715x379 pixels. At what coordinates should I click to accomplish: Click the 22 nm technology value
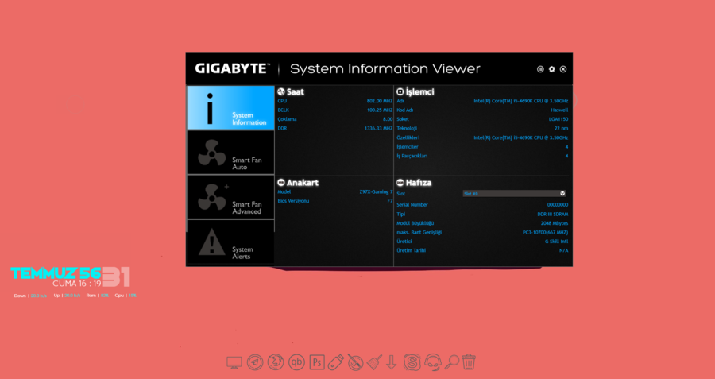[562, 129]
